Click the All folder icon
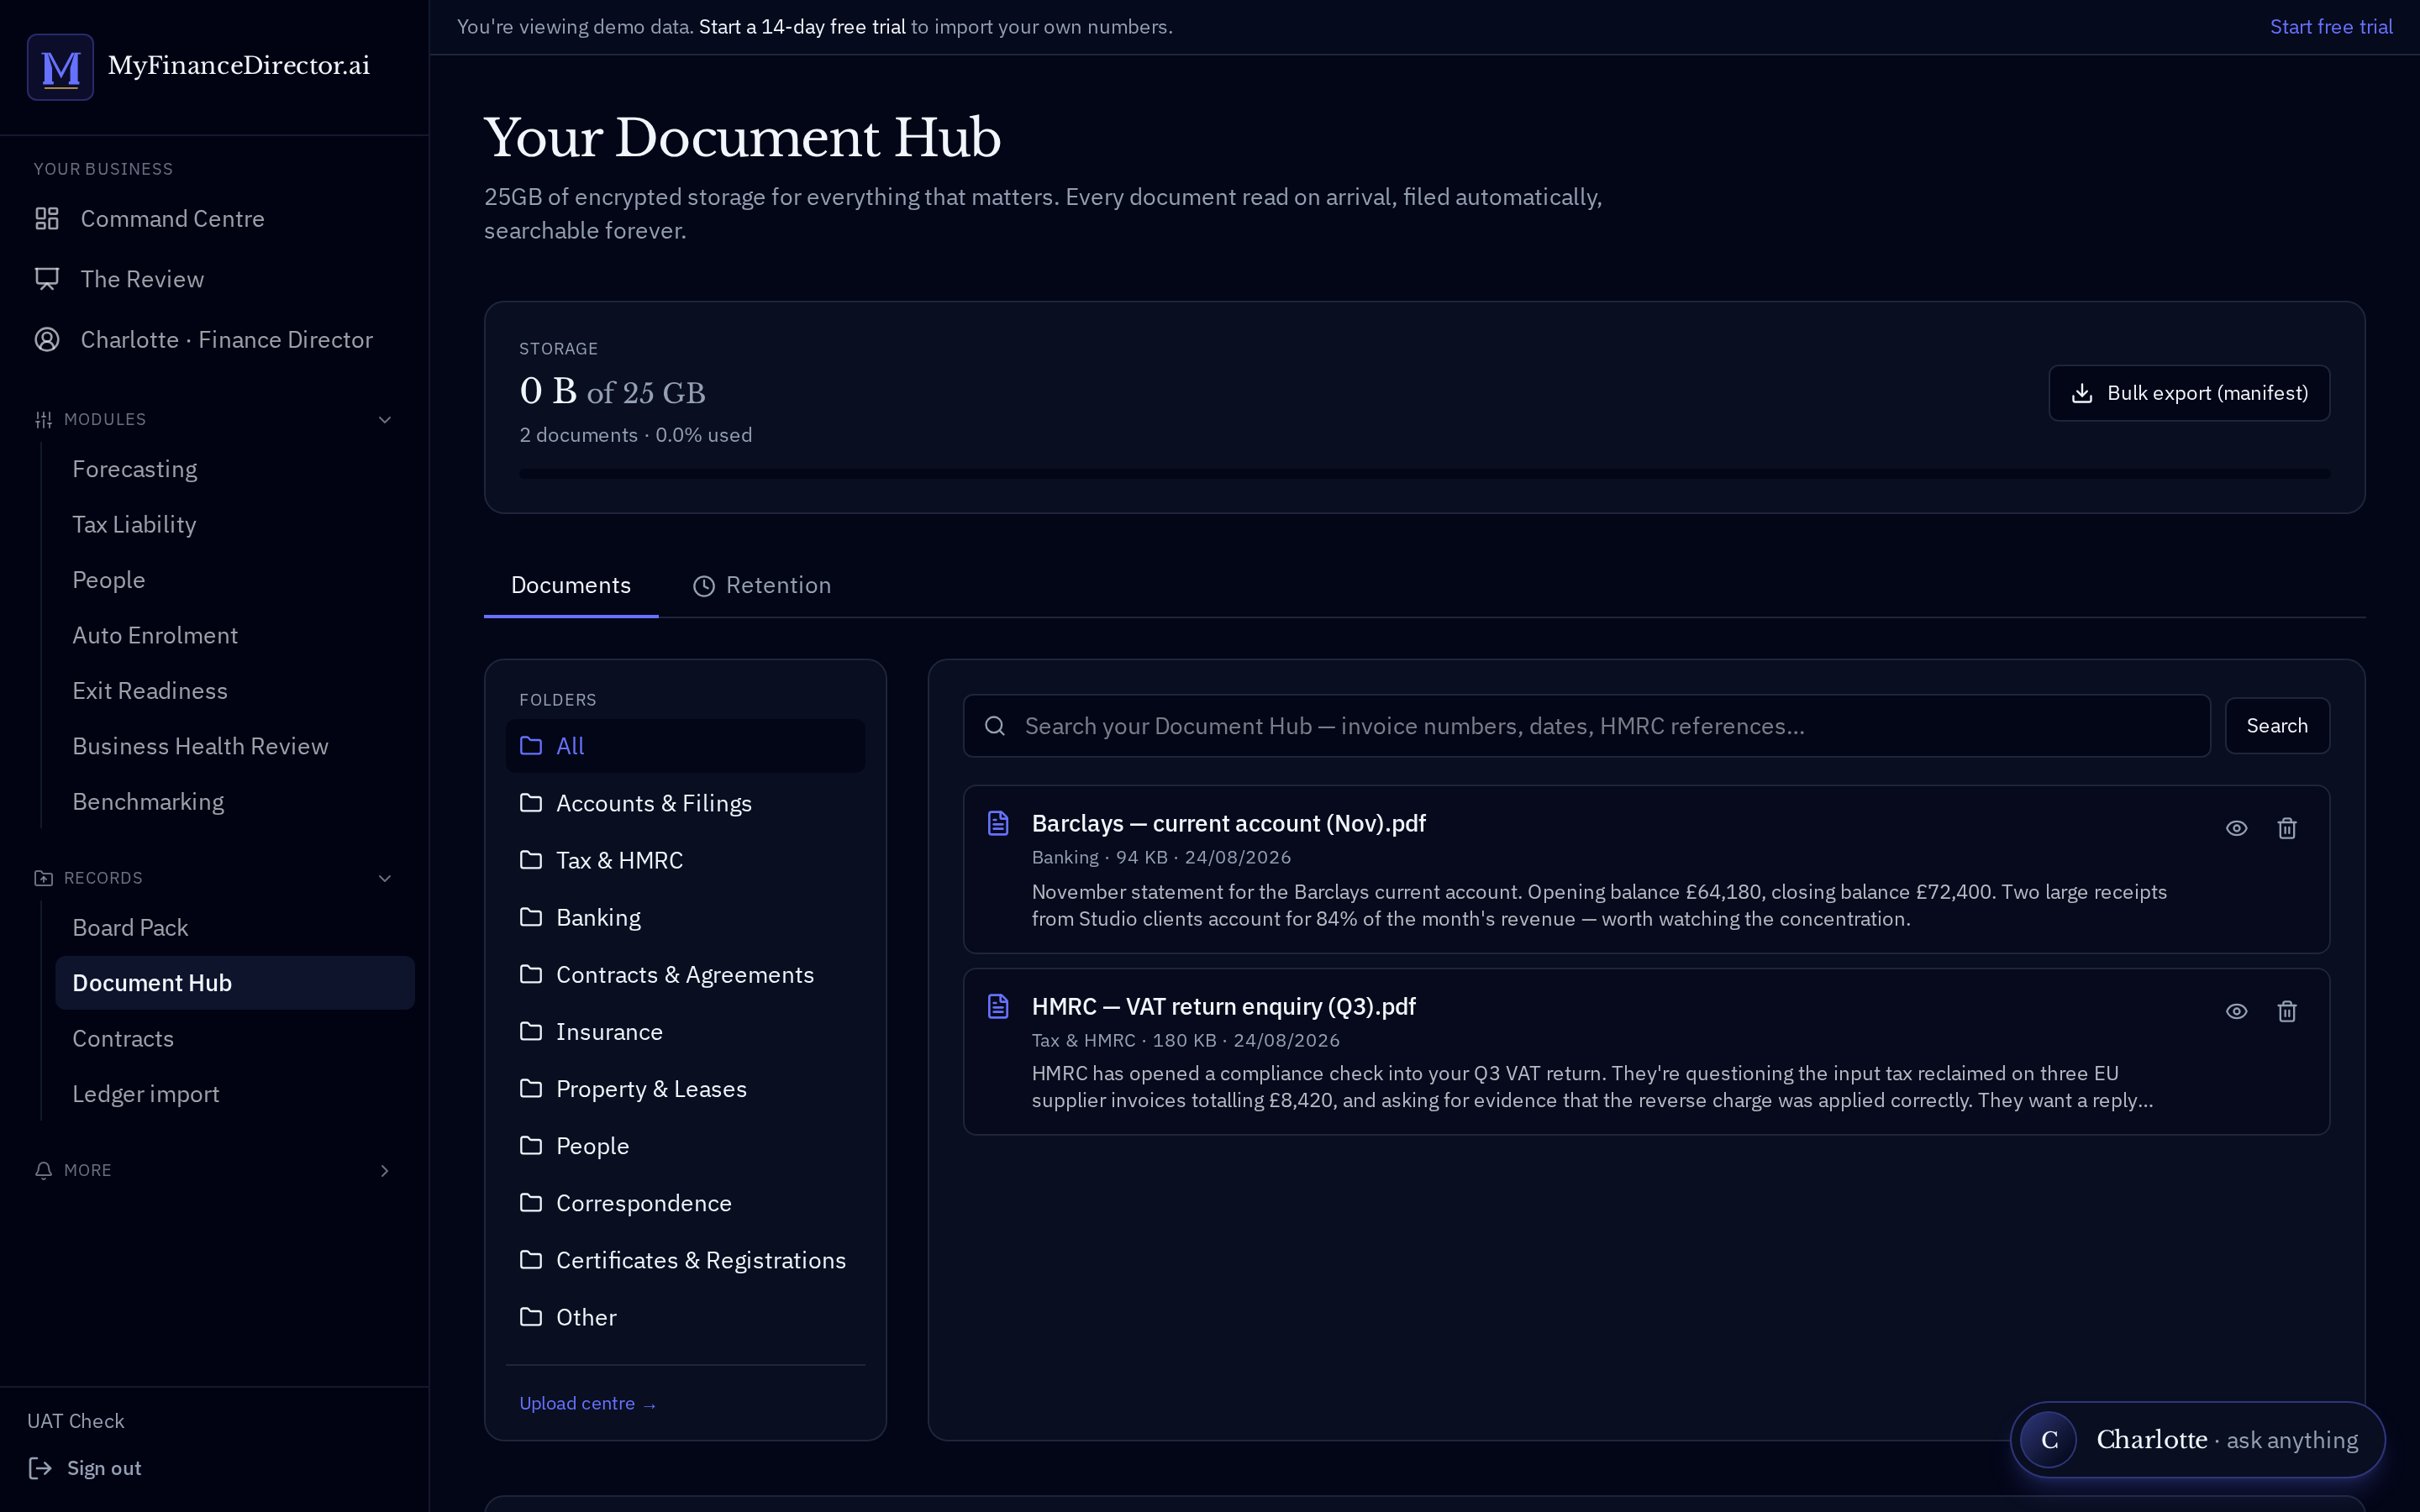This screenshot has width=2420, height=1512. [x=531, y=746]
